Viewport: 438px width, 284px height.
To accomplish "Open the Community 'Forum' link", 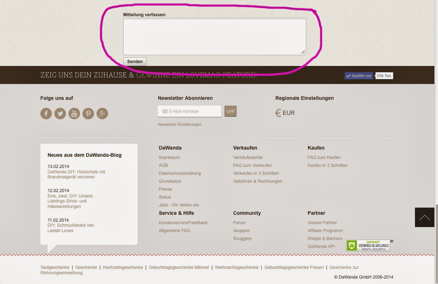I will (x=239, y=223).
